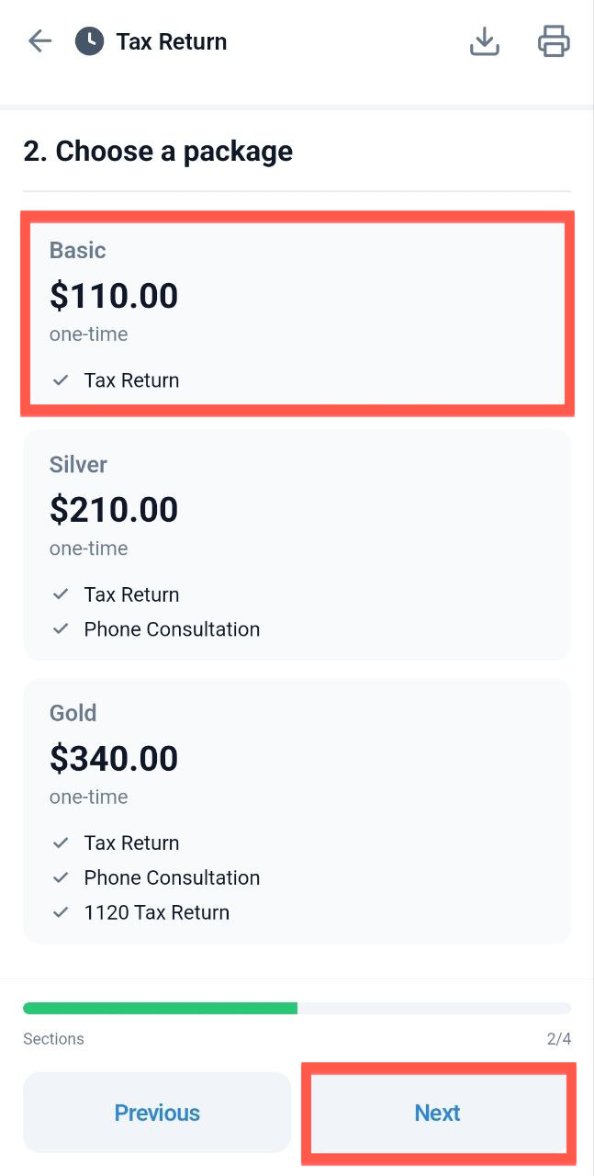Click the $210.00 Silver price
This screenshot has width=594, height=1176.
click(114, 510)
